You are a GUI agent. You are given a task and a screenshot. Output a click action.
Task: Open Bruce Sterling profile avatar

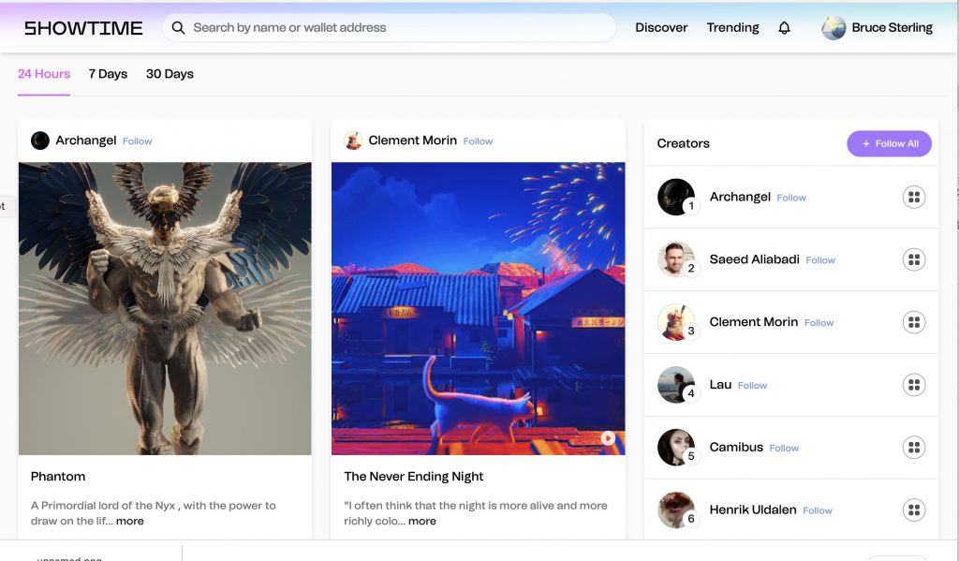tap(833, 27)
